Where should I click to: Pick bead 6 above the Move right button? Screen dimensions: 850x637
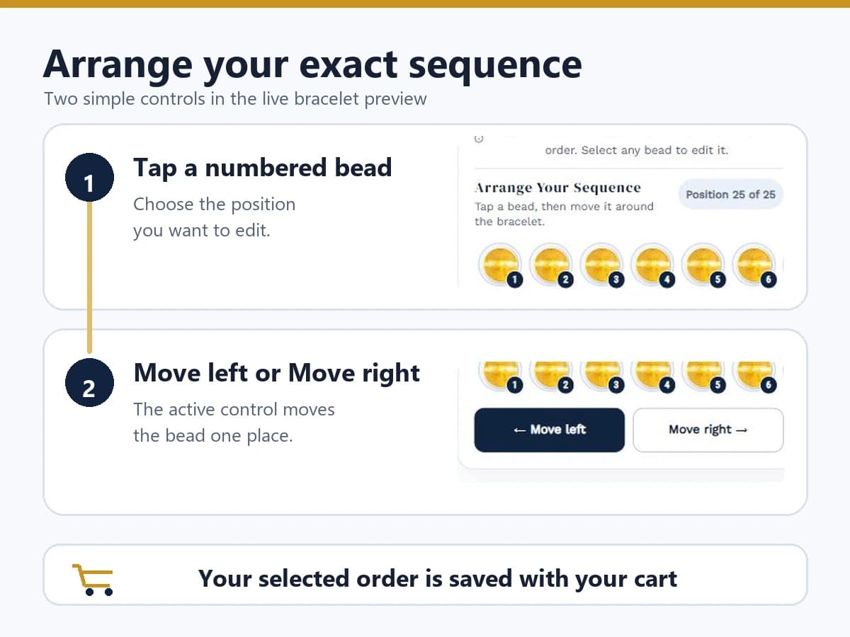tap(754, 377)
